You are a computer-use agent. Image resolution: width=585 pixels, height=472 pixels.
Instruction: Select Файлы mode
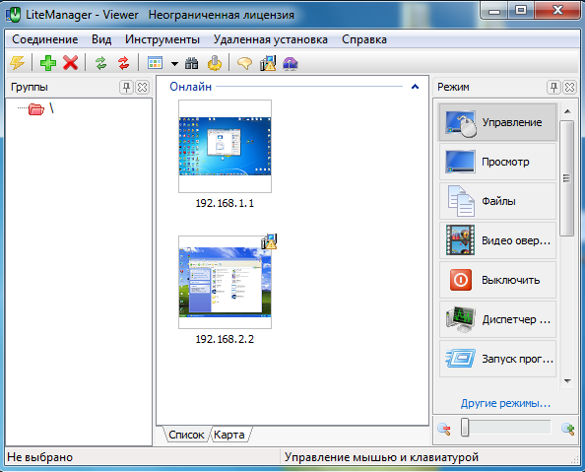(x=497, y=201)
